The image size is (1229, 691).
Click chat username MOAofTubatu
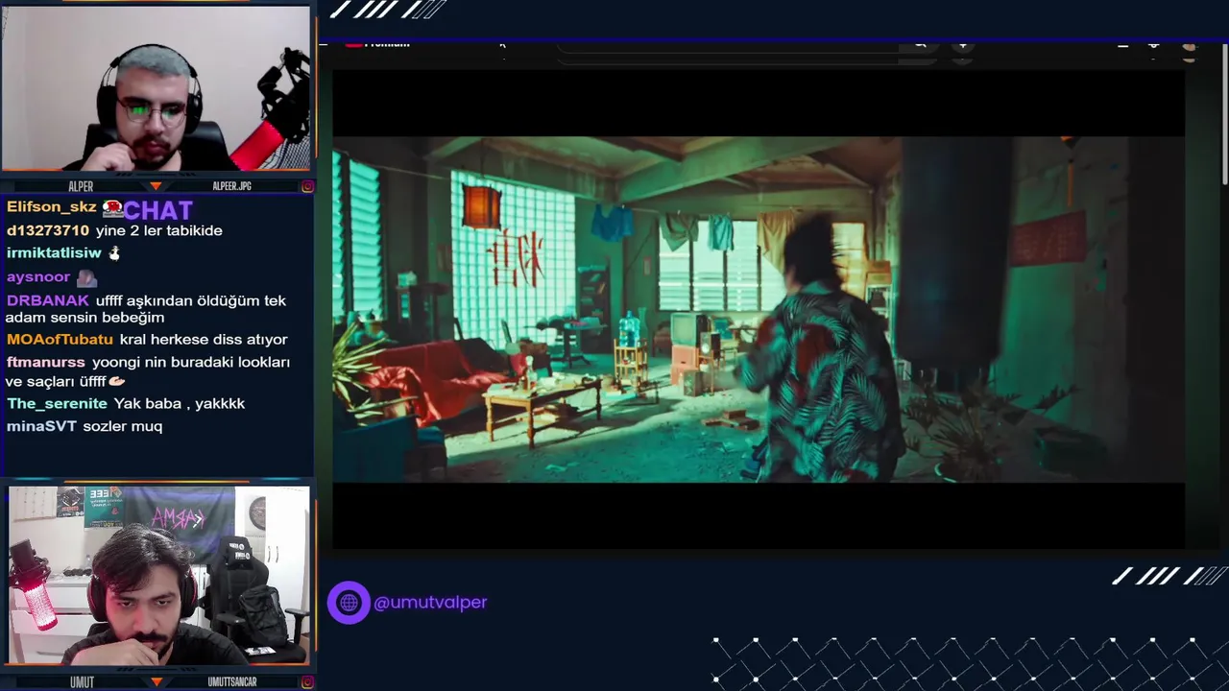coord(60,340)
